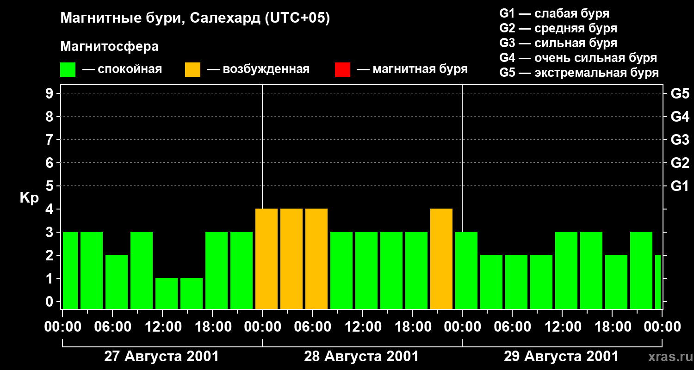Click the orange 'возбужденная' legend swatch
The height and width of the screenshot is (370, 694).
(x=192, y=70)
